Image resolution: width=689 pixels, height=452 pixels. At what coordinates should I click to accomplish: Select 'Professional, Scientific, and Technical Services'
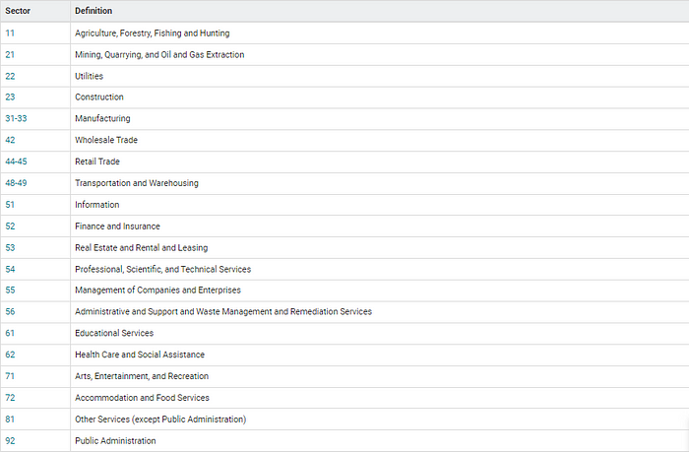pos(163,269)
